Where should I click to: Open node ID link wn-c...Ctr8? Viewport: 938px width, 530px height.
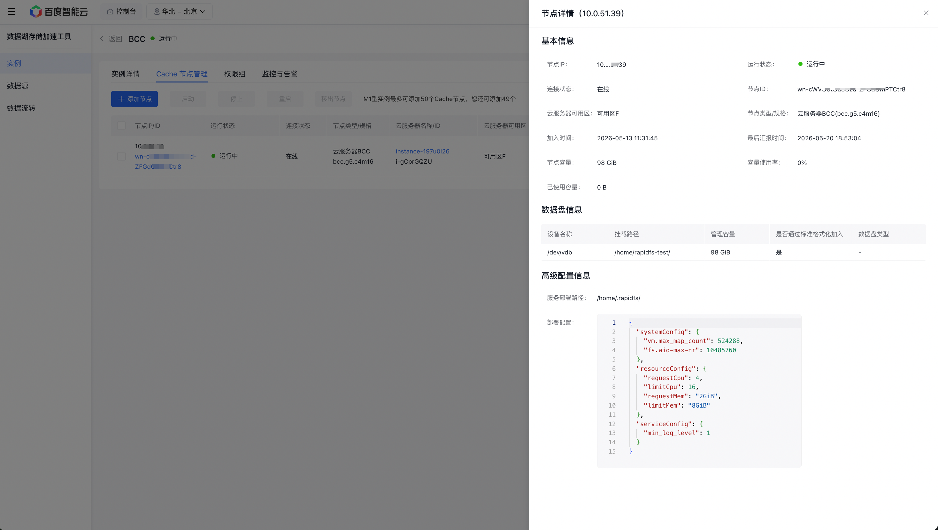(166, 161)
